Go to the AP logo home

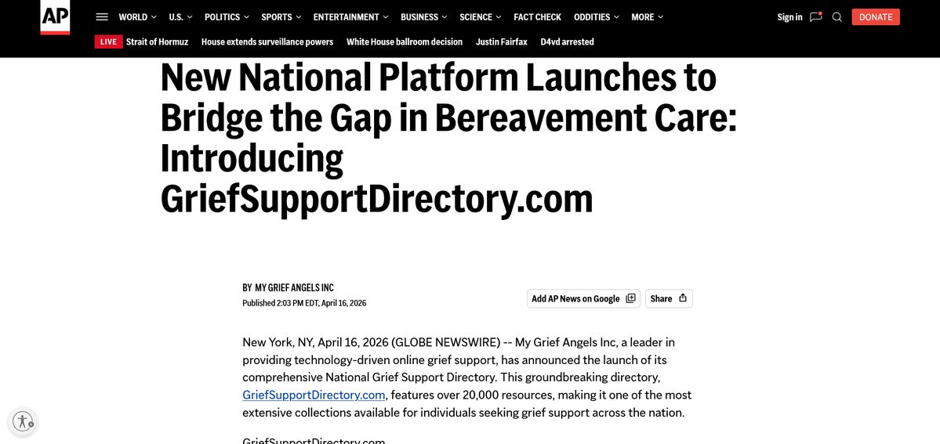tap(55, 16)
